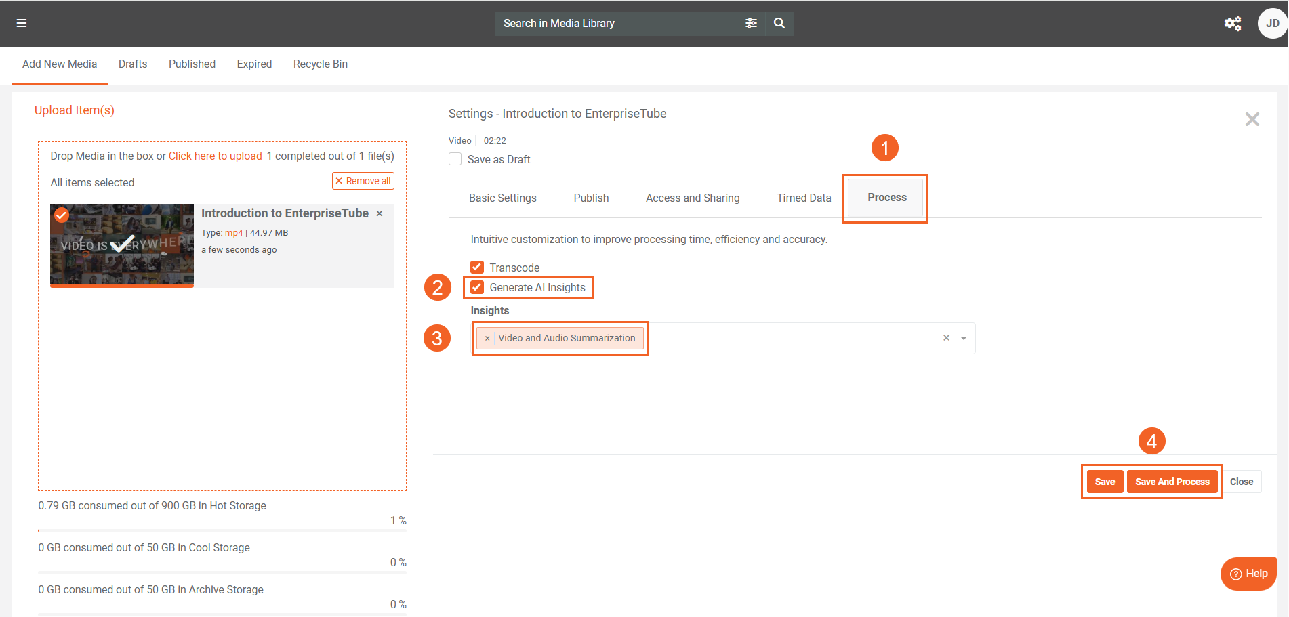
Task: Toggle the Save as Draft checkbox
Action: (x=455, y=159)
